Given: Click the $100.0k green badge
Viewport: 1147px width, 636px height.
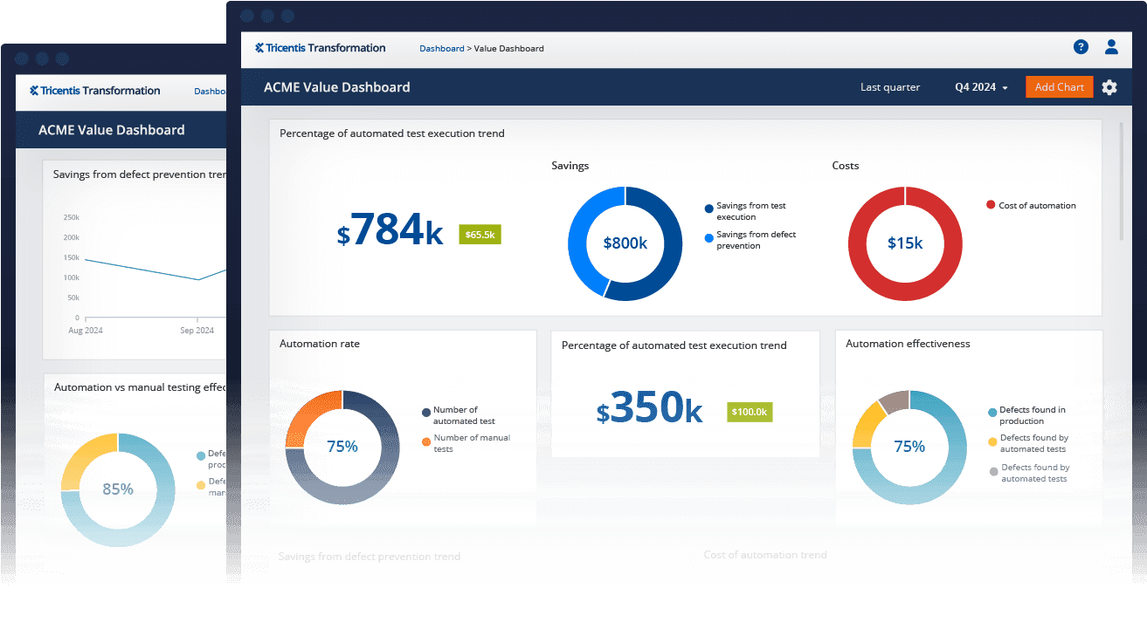Looking at the screenshot, I should pos(750,412).
